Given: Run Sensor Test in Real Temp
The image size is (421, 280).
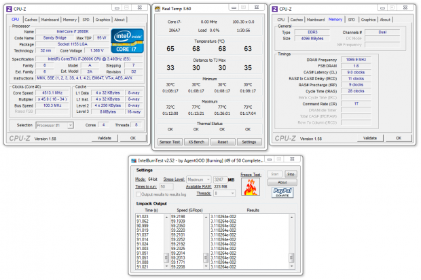Looking at the screenshot, I should tap(170, 142).
